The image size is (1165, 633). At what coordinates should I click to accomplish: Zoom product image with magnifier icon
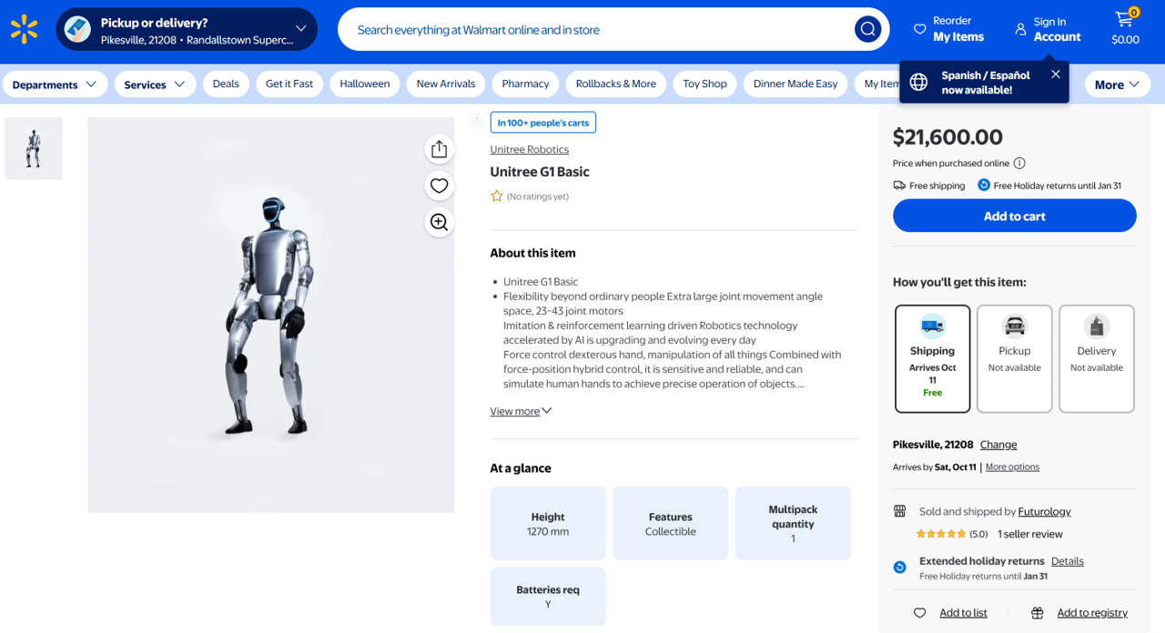point(440,222)
